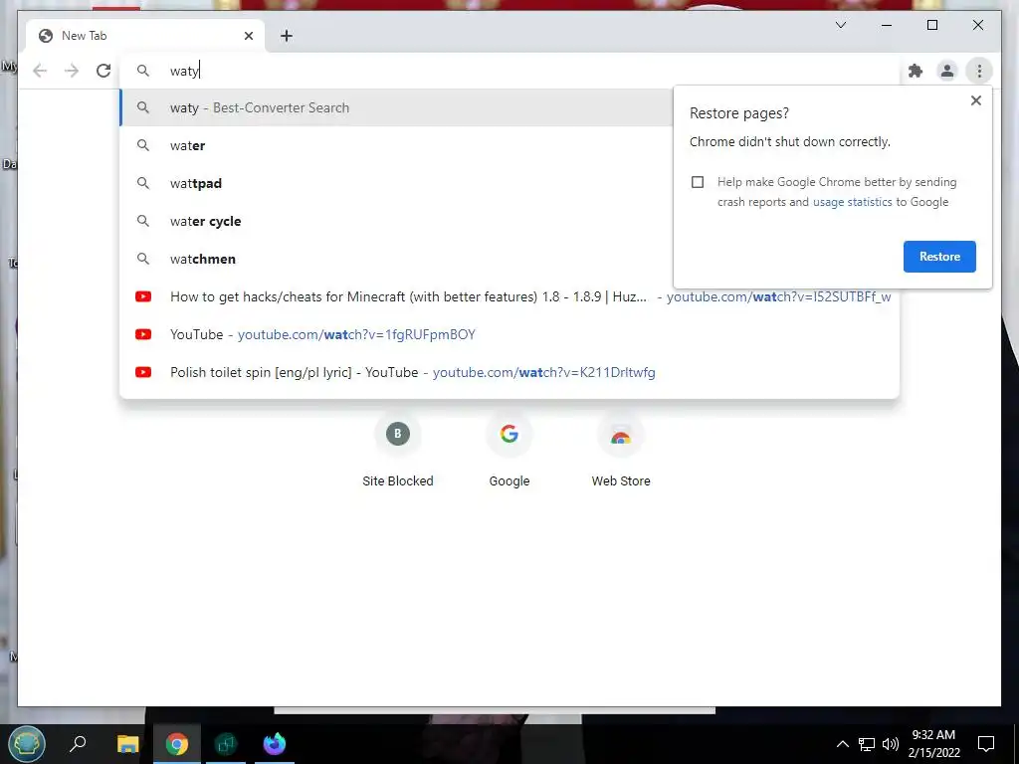
Task: Open the Web Store shortcut
Action: [621, 452]
